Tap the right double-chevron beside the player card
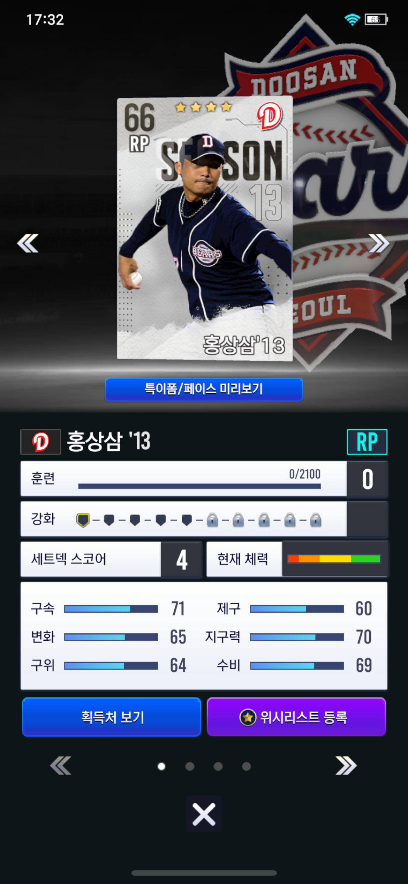 coord(379,243)
